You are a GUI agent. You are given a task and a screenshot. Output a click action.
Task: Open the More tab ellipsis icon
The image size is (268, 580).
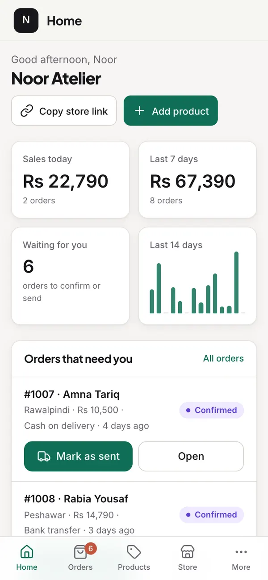241,552
